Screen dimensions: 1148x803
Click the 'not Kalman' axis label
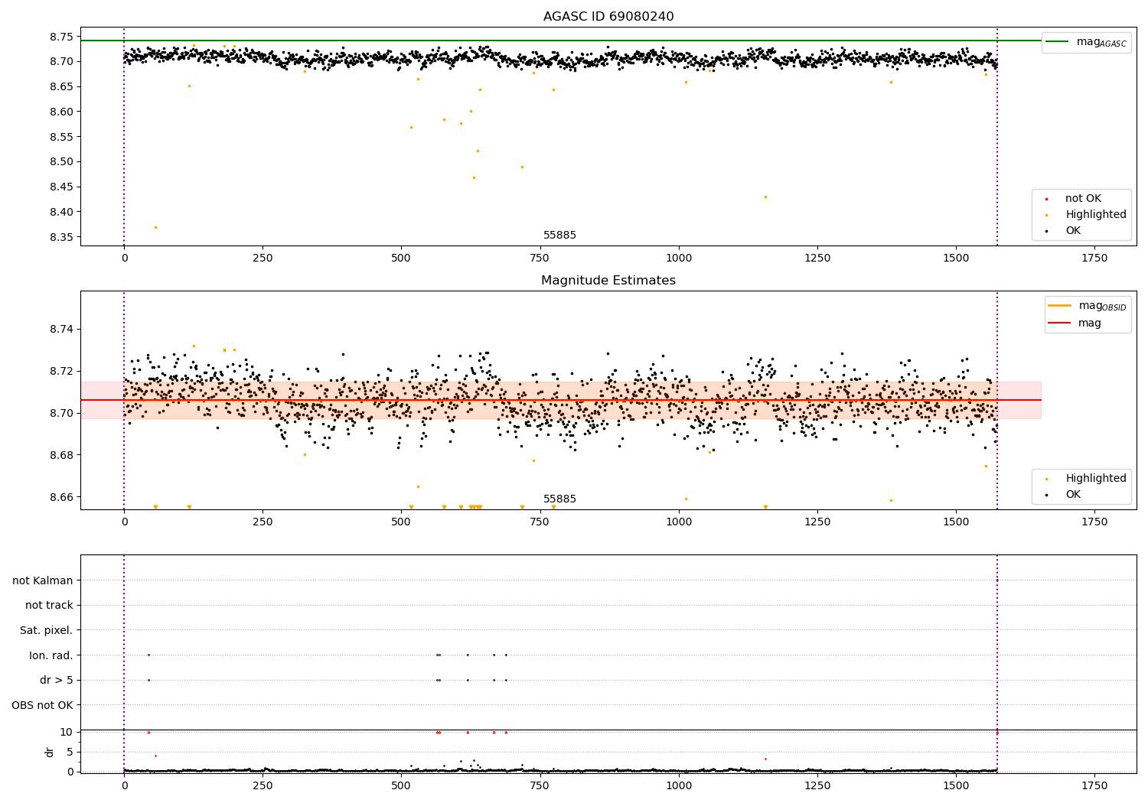43,580
